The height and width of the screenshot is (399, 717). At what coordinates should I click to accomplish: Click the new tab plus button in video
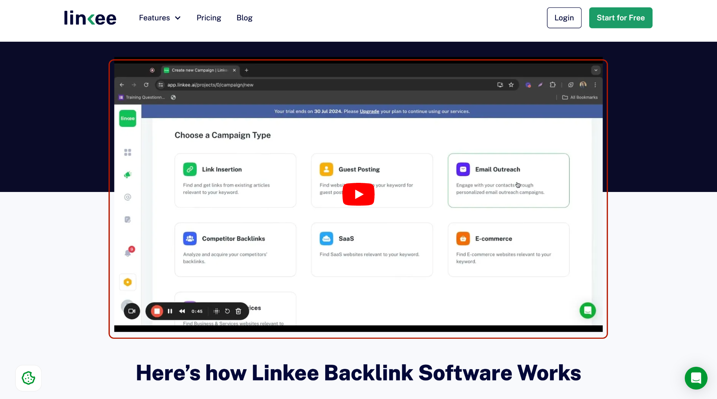(x=246, y=70)
